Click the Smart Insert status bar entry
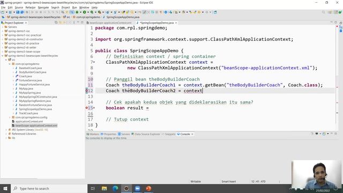343x193 pixels. pos(229,181)
